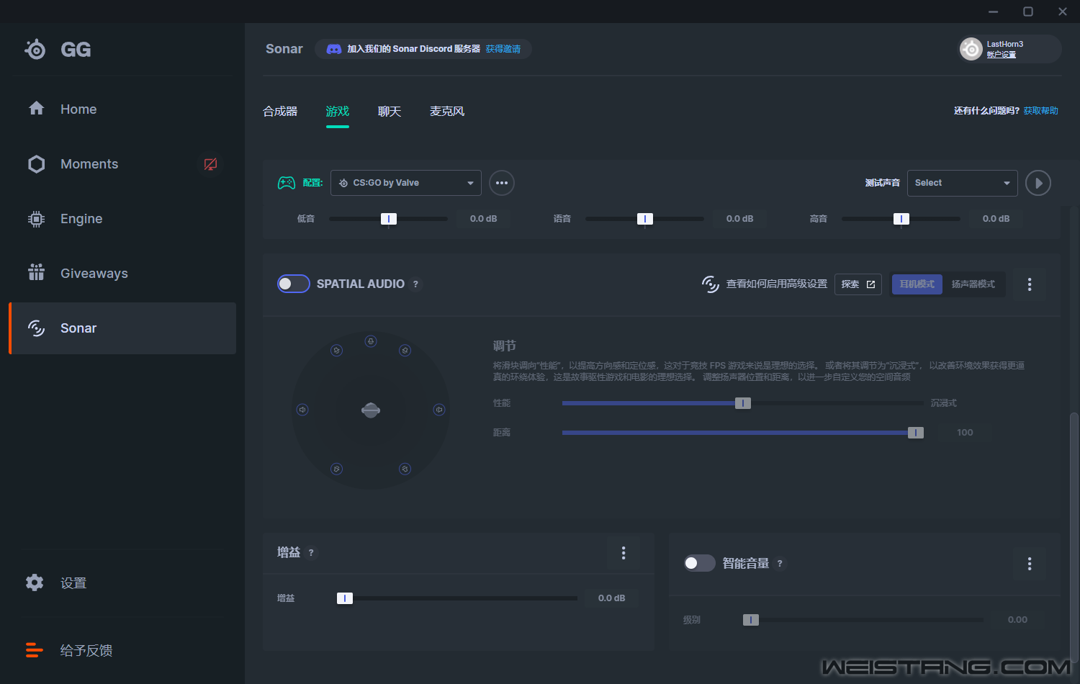Image resolution: width=1080 pixels, height=684 pixels.
Task: Open the 智能音量 three-dot menu
Action: [1030, 564]
